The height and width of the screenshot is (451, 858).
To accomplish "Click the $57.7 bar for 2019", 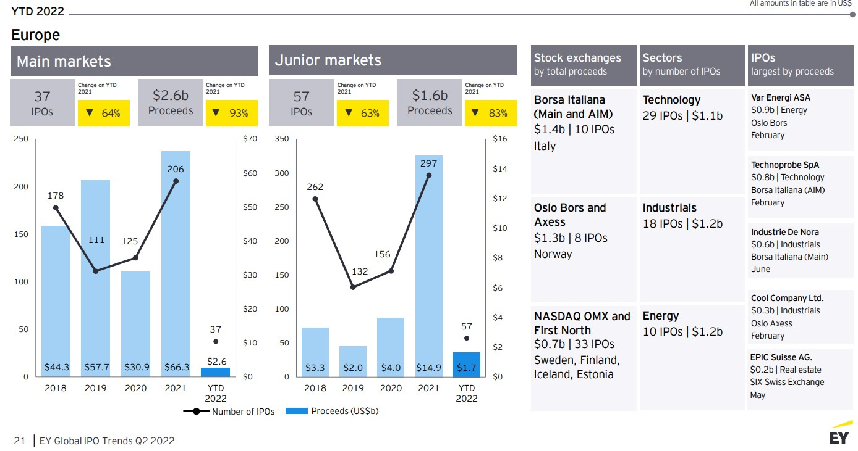I will pyautogui.click(x=96, y=278).
